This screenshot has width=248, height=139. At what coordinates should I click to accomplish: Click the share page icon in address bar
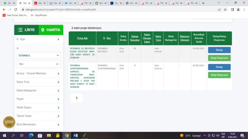tap(220, 9)
